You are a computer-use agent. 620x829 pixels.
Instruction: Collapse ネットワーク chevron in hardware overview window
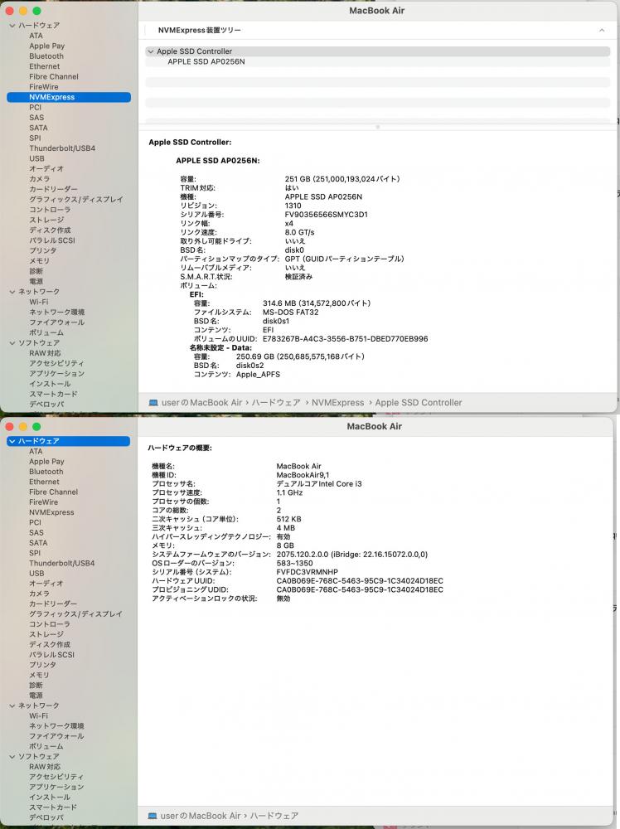pyautogui.click(x=12, y=705)
